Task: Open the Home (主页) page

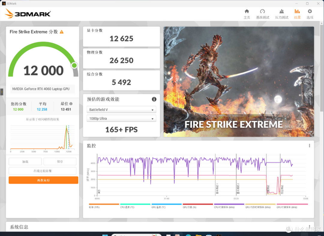Action: 247,14
